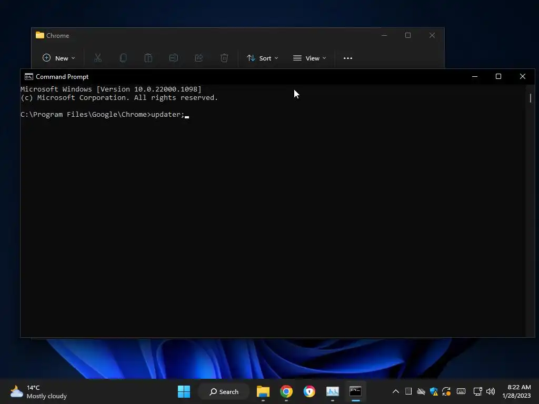Open the touch keyboard tray icon

point(461,391)
